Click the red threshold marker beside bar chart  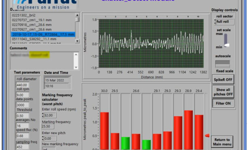tap(207, 135)
